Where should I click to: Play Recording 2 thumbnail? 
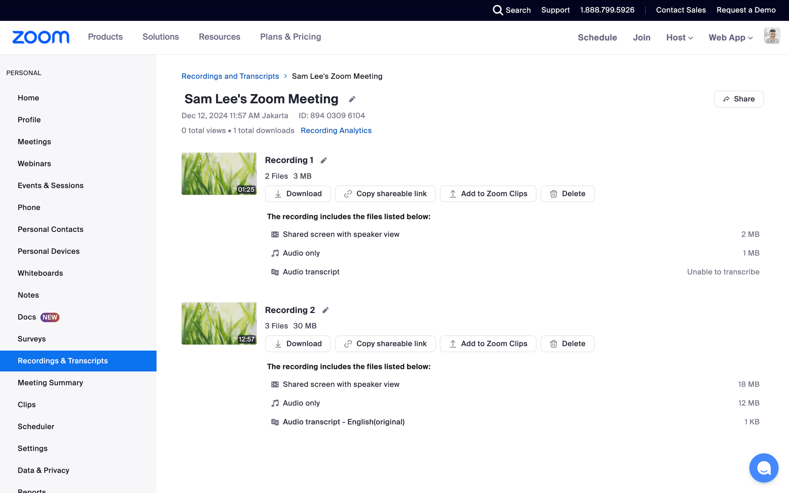[219, 323]
